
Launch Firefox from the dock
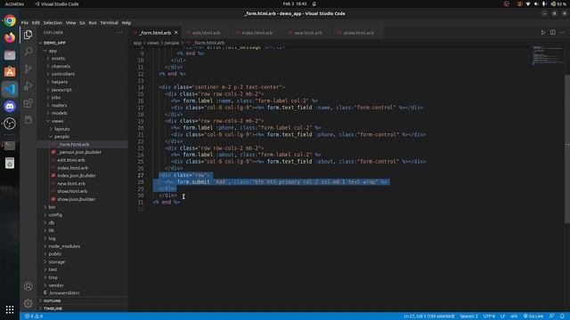(10, 37)
